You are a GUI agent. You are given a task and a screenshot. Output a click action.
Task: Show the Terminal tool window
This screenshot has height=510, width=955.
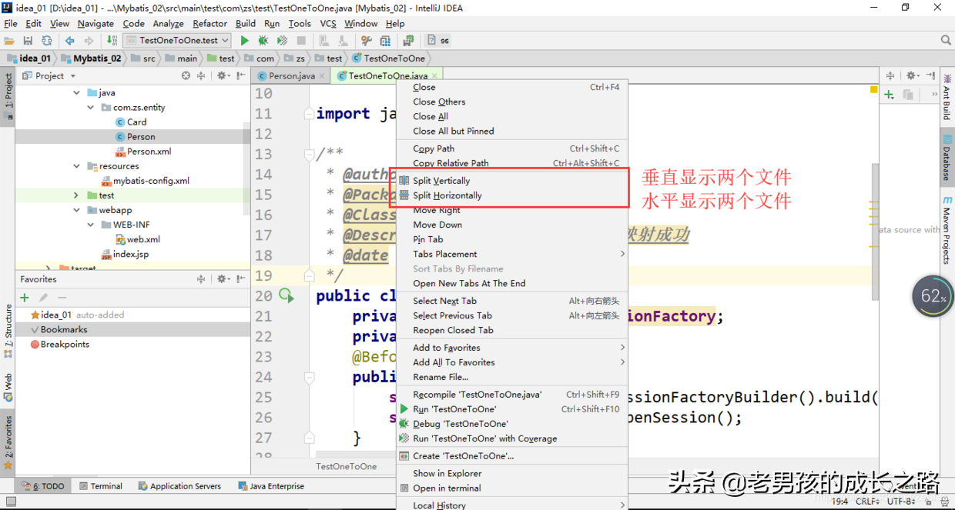[106, 485]
